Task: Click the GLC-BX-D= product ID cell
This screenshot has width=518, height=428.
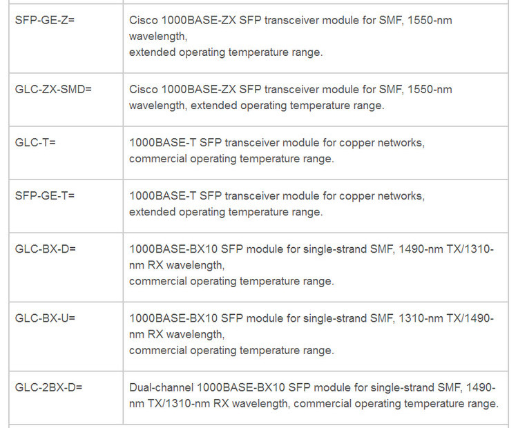Action: (x=46, y=249)
